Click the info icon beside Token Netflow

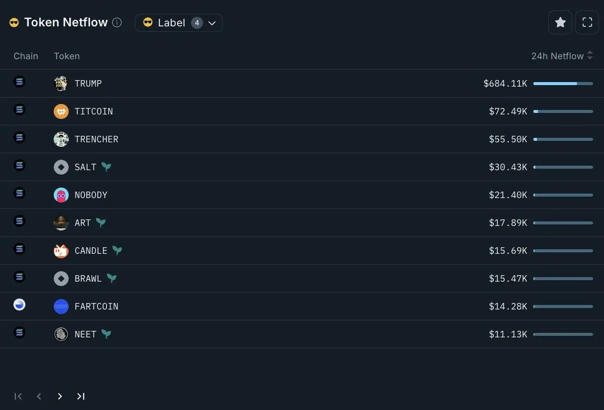tap(117, 22)
